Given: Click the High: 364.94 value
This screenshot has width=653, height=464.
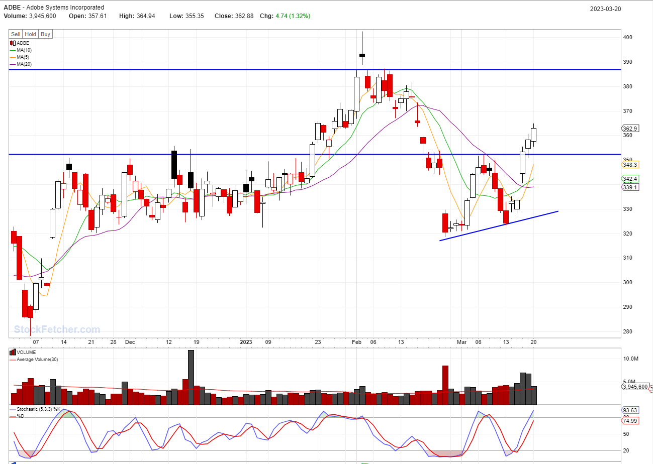Looking at the screenshot, I should point(137,16).
